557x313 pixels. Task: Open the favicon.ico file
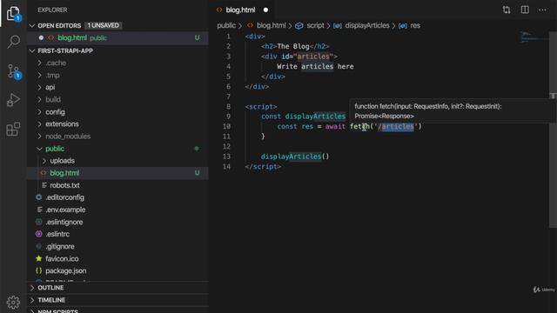pyautogui.click(x=118, y=259)
